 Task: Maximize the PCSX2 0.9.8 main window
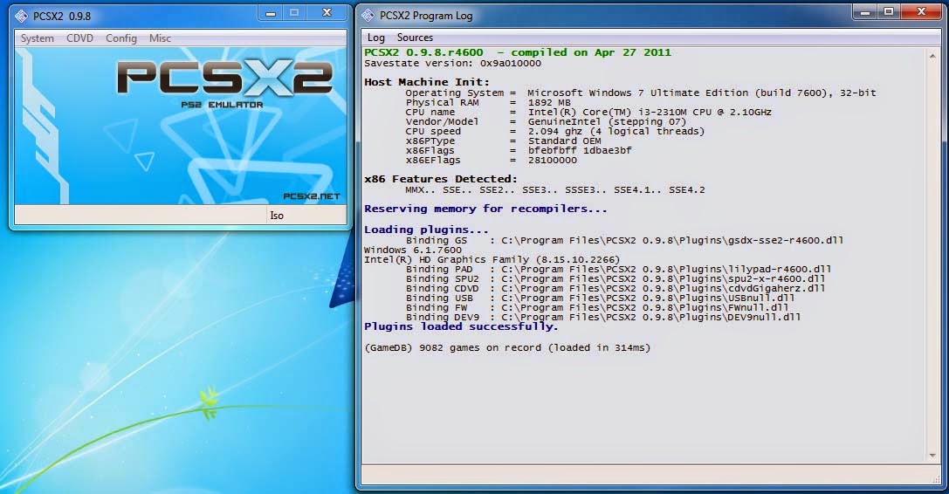[294, 13]
